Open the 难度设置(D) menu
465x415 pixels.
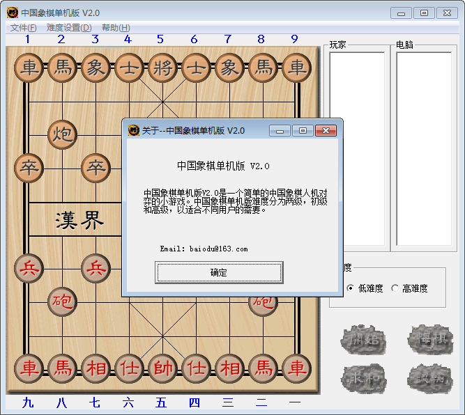69,28
